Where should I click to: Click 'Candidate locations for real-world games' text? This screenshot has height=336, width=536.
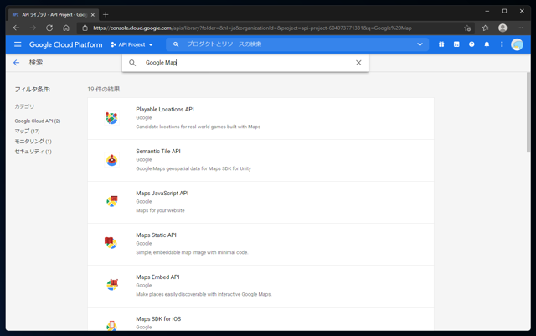(198, 127)
